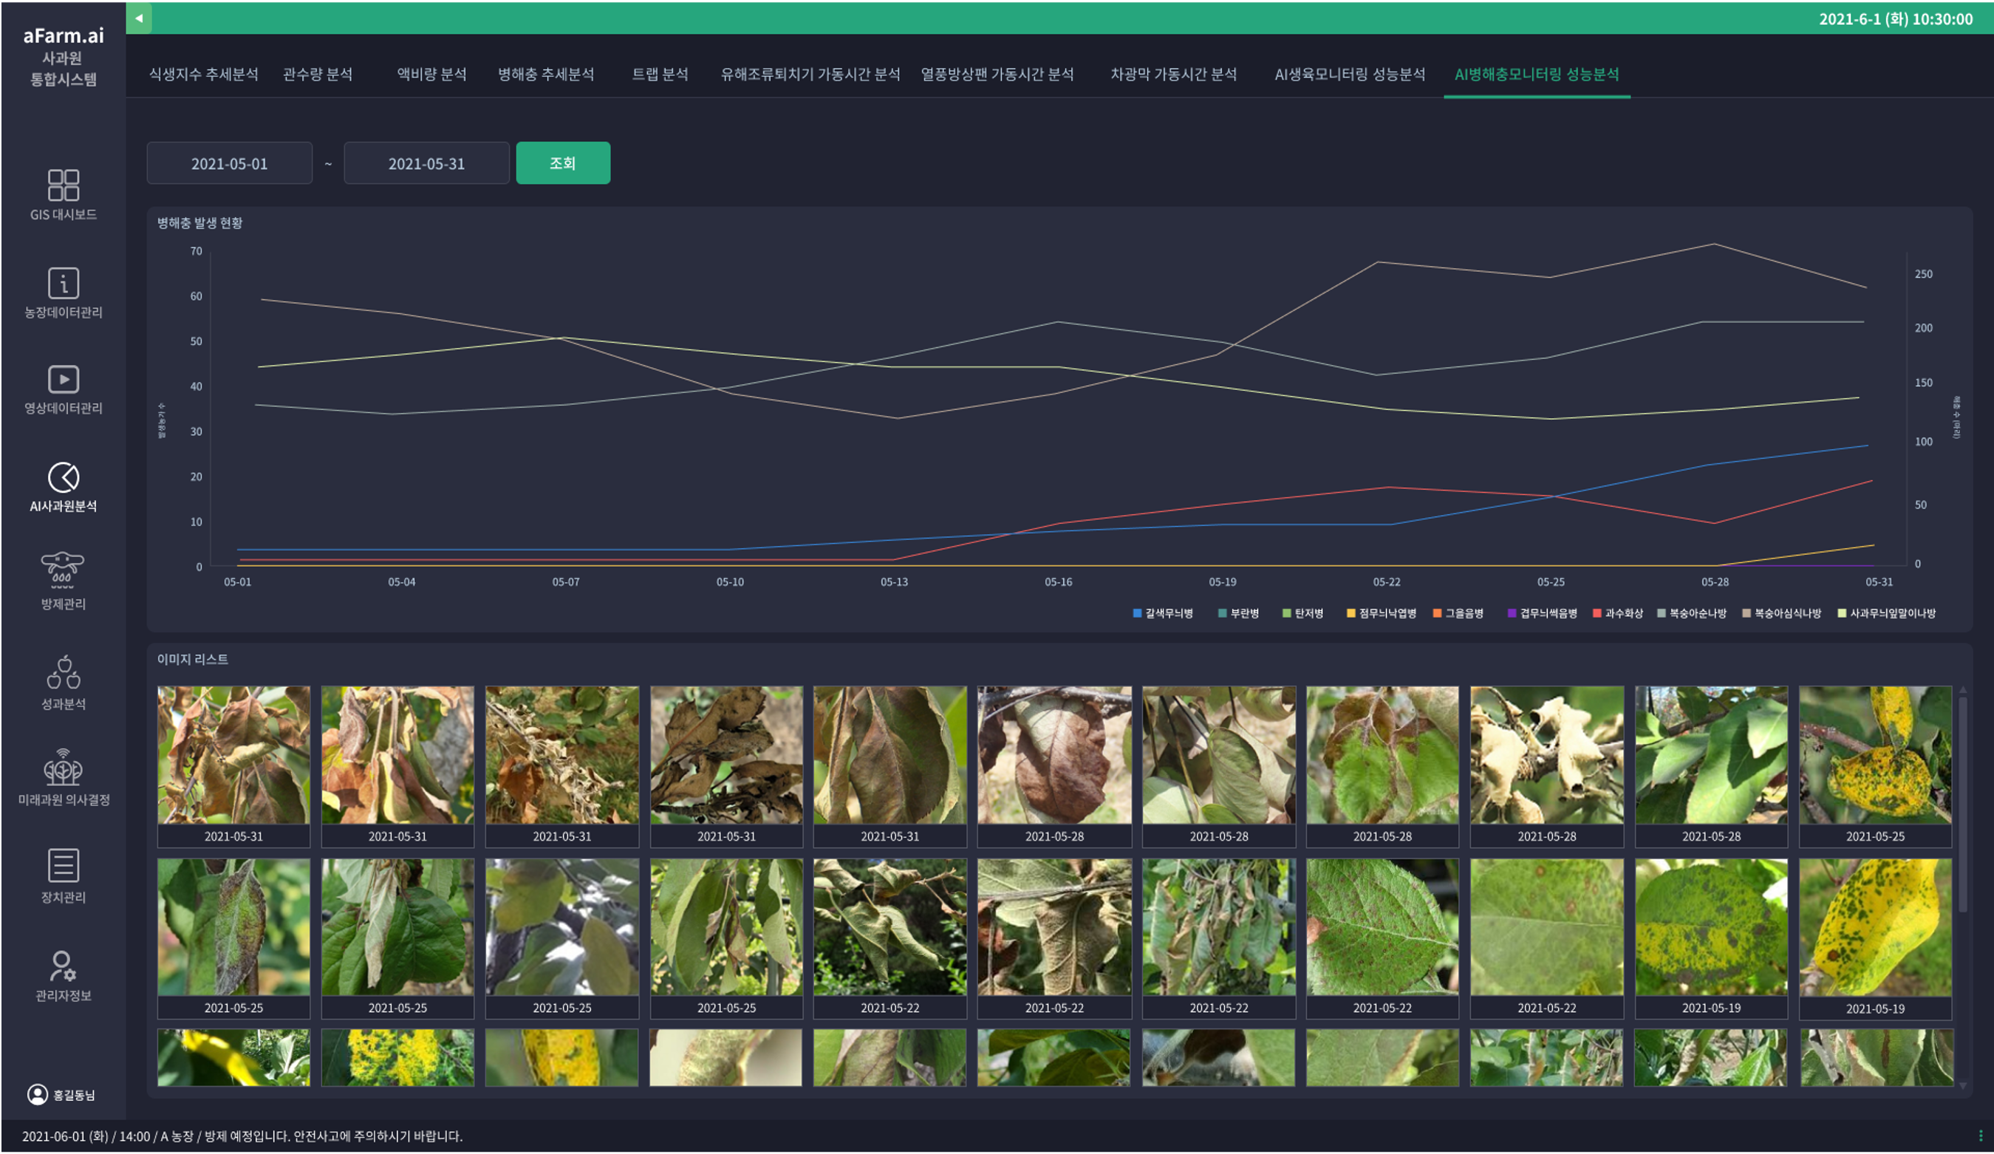Open 장치관리 document icon

click(64, 865)
